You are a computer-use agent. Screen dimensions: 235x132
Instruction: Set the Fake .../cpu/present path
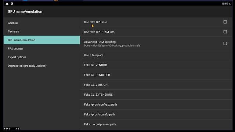tap(156, 124)
